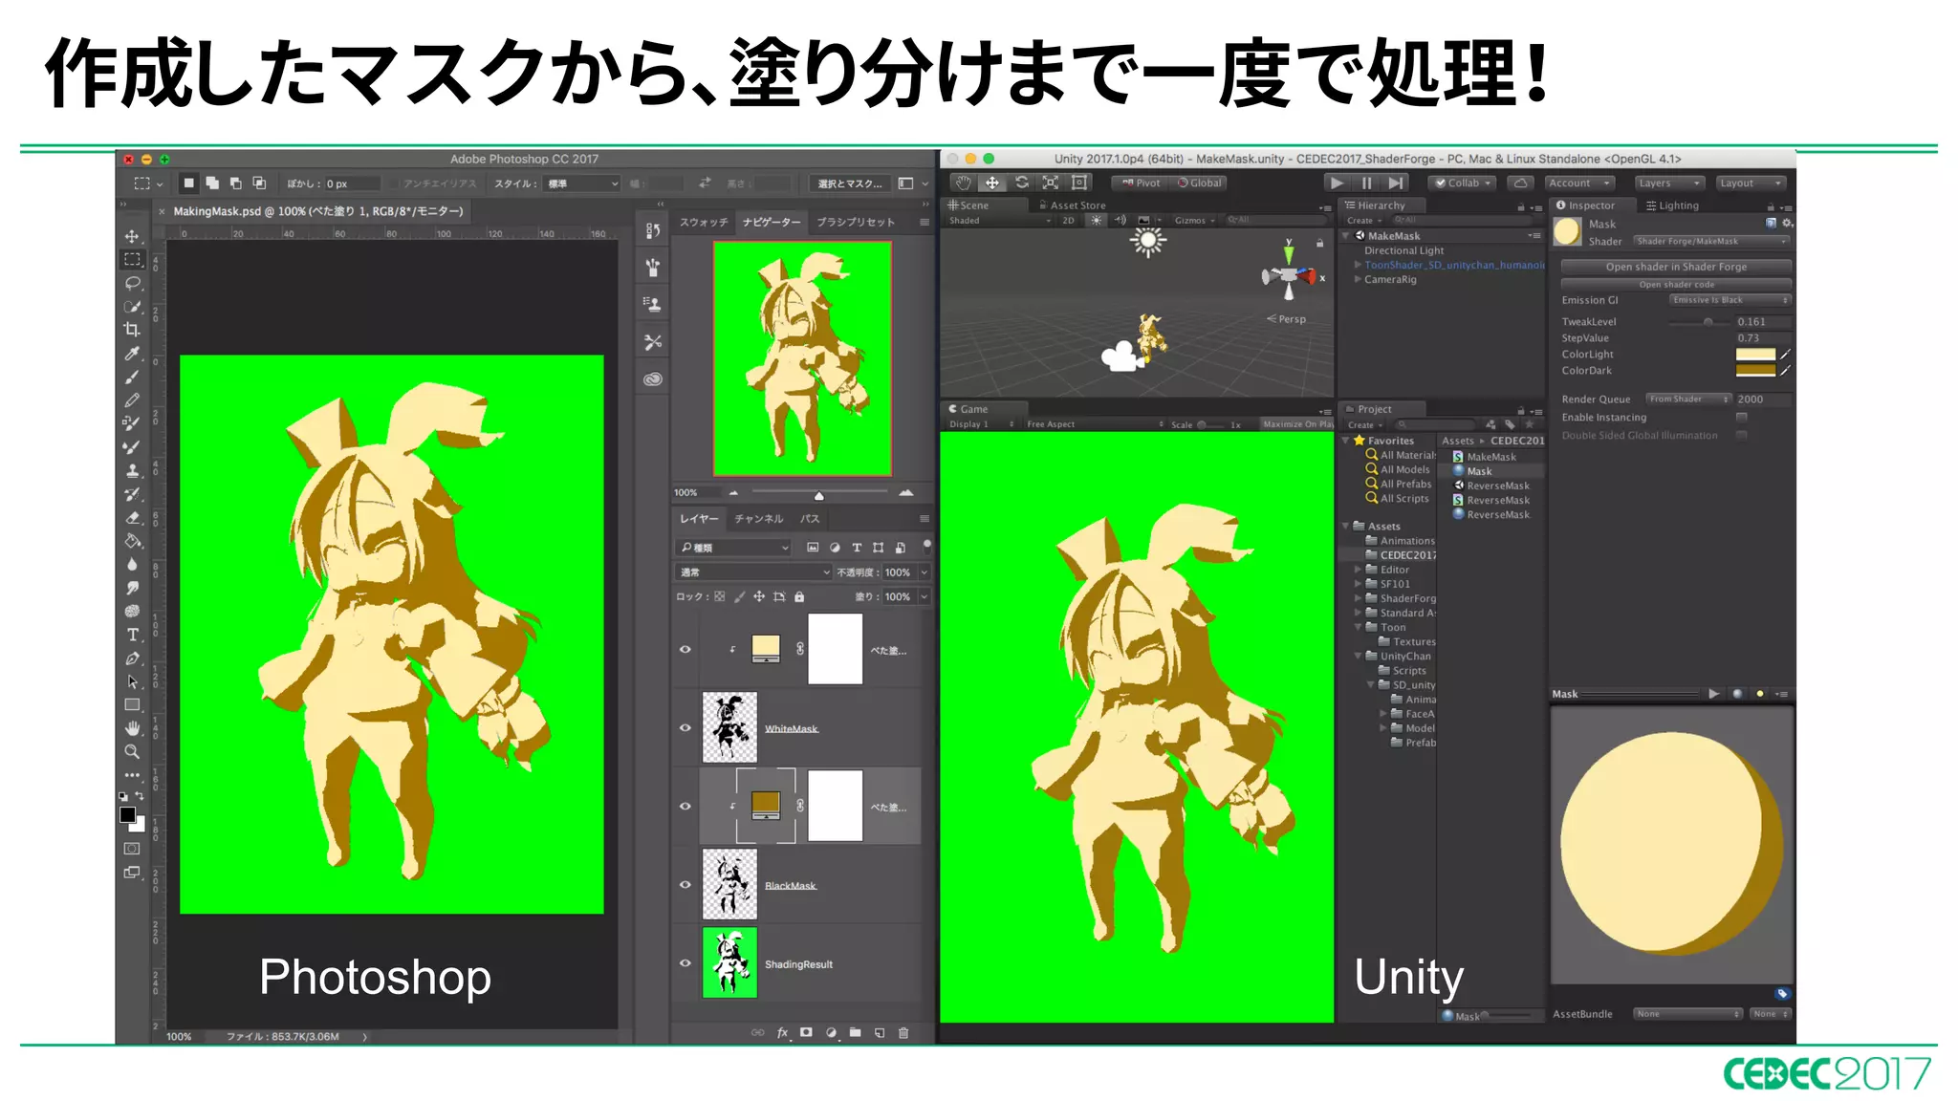Switch to the Asset Store tab in Unity
This screenshot has height=1101, width=1958.
(x=1072, y=205)
